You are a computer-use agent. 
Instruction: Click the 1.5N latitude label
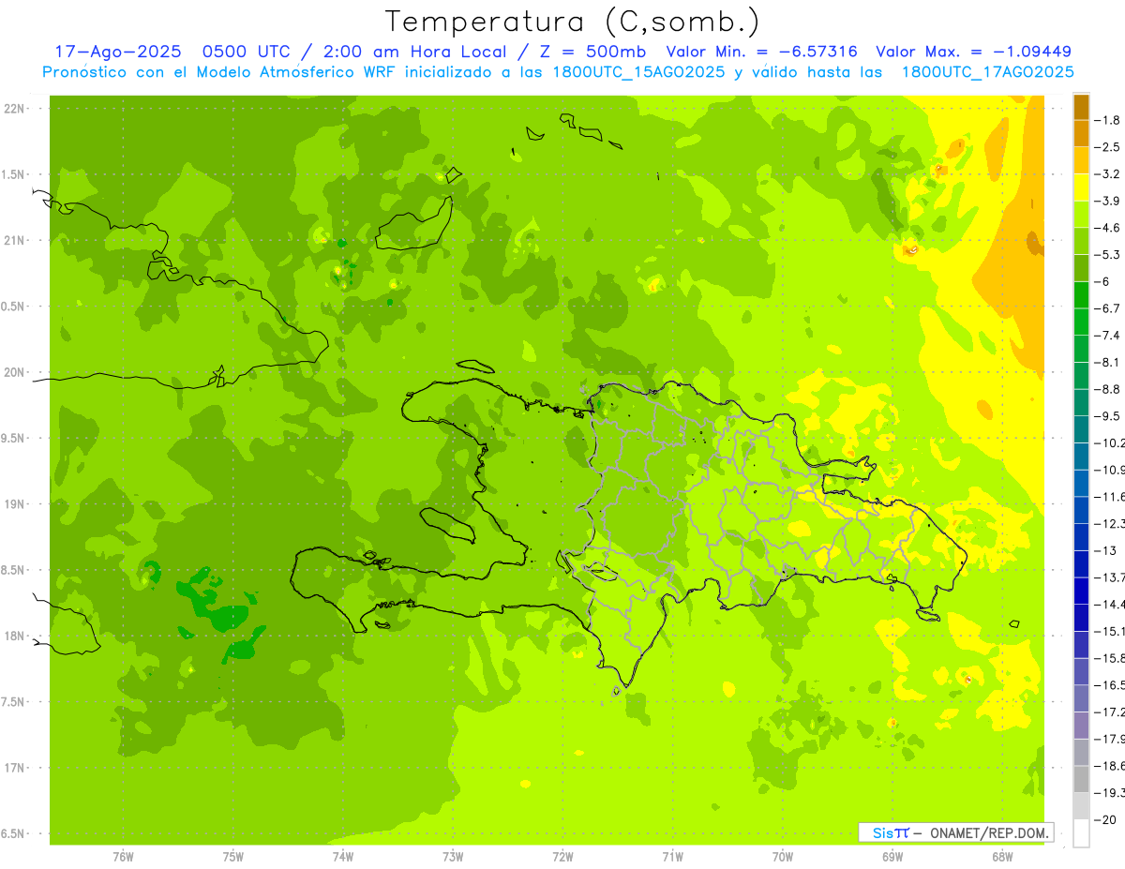click(x=14, y=174)
